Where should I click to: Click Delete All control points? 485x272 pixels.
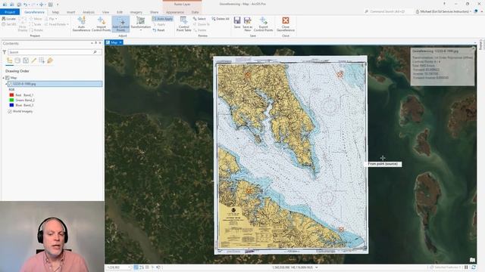pyautogui.click(x=221, y=19)
